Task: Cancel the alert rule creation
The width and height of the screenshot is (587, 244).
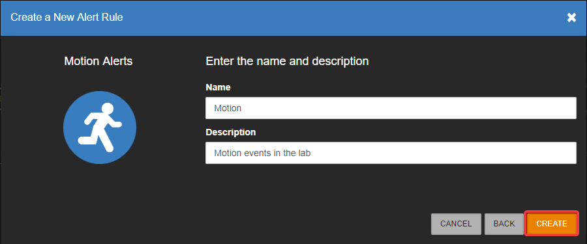Action: (456, 224)
